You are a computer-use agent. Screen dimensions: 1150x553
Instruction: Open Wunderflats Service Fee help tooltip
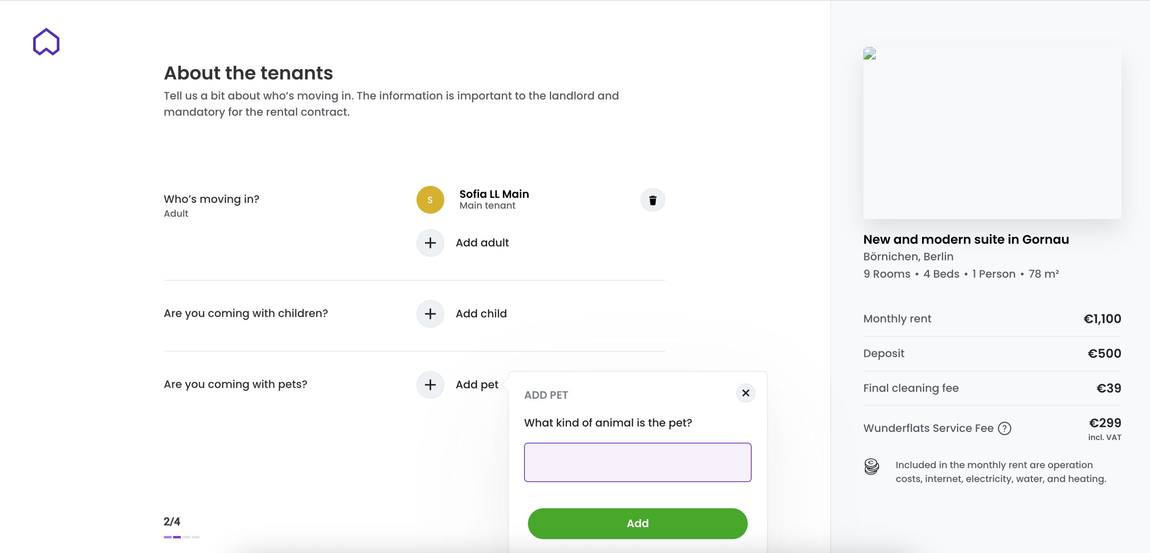coord(1005,428)
